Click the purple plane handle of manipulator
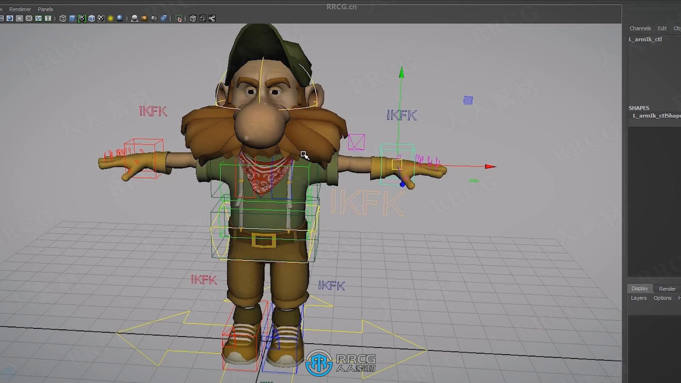The height and width of the screenshot is (383, 681). click(468, 101)
